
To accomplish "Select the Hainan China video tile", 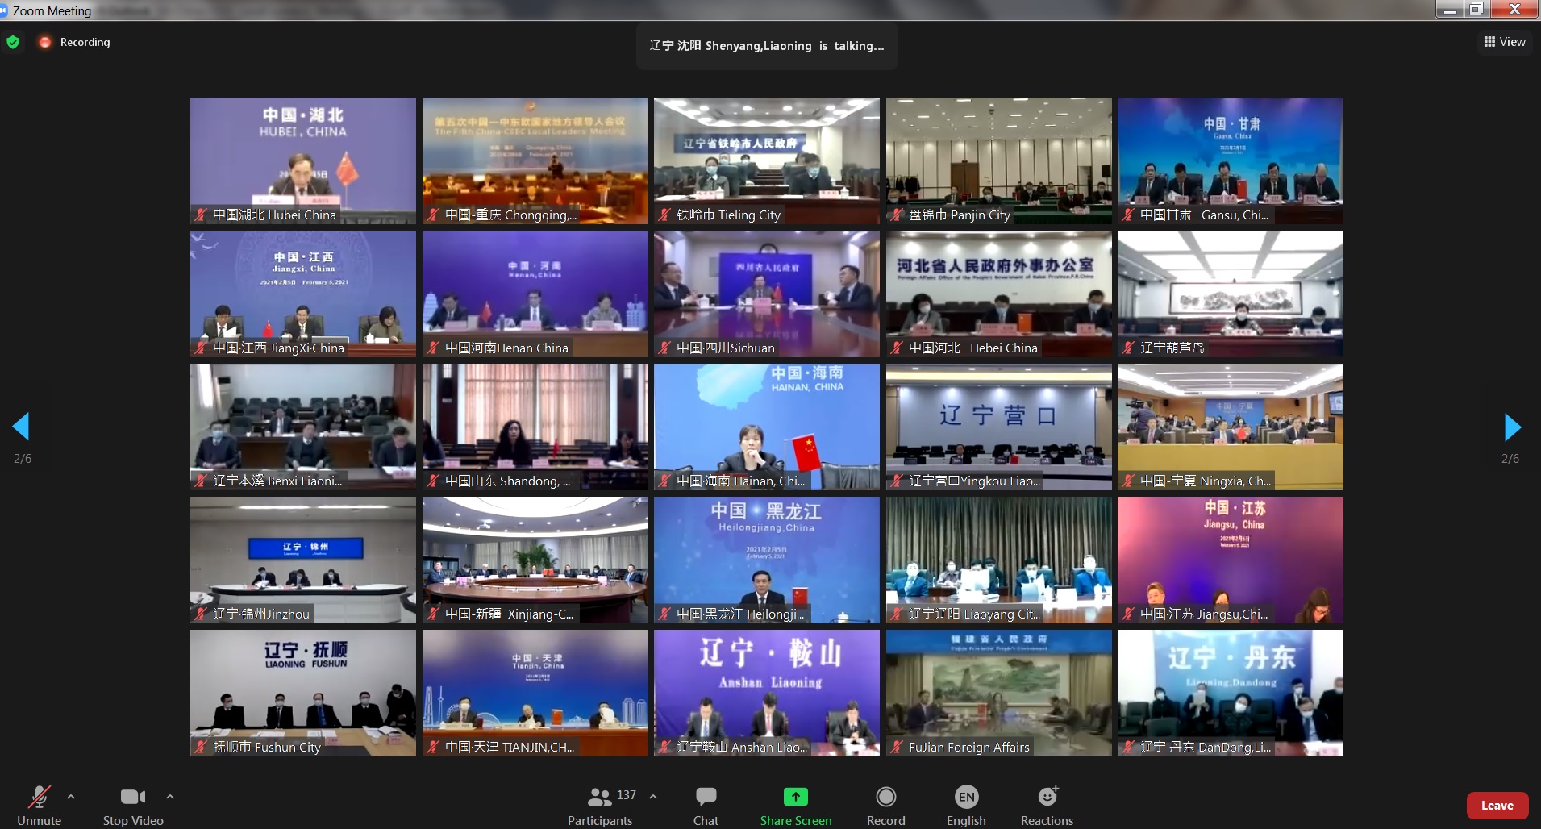I will 766,427.
